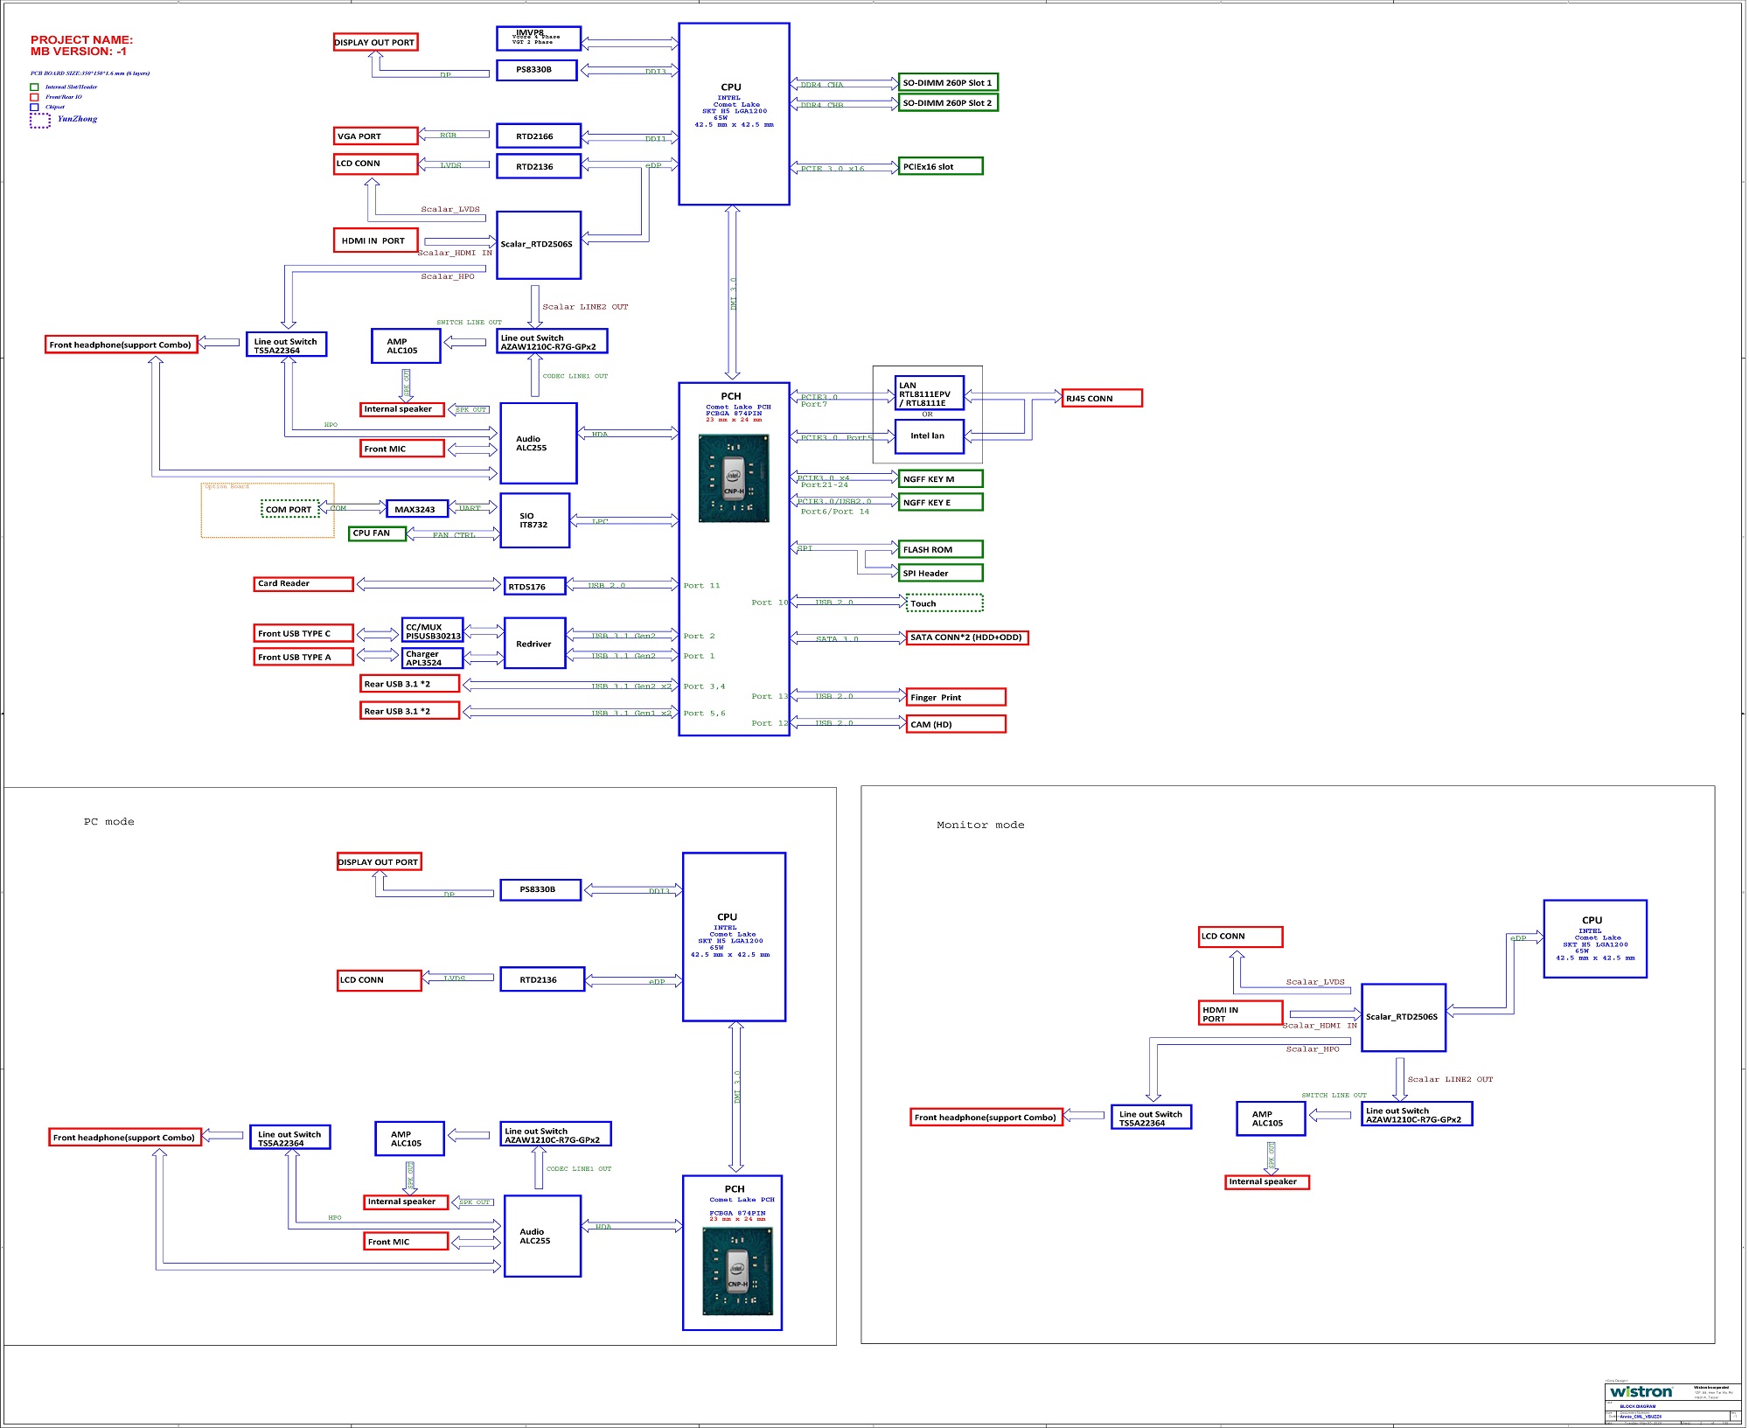Screen dimensions: 1749x1428
Task: Click the Redriver chip block
Action: (534, 644)
